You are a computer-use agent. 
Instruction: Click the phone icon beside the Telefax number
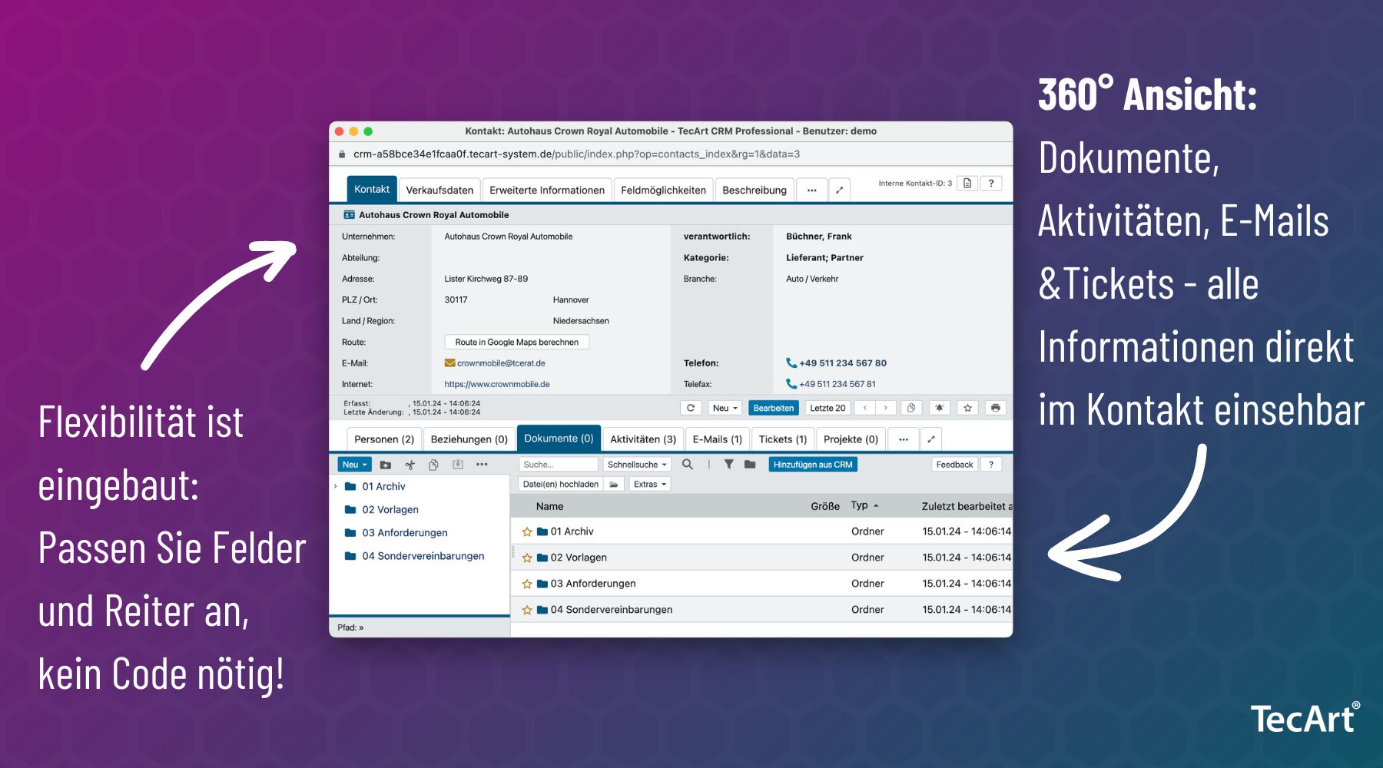tap(791, 384)
